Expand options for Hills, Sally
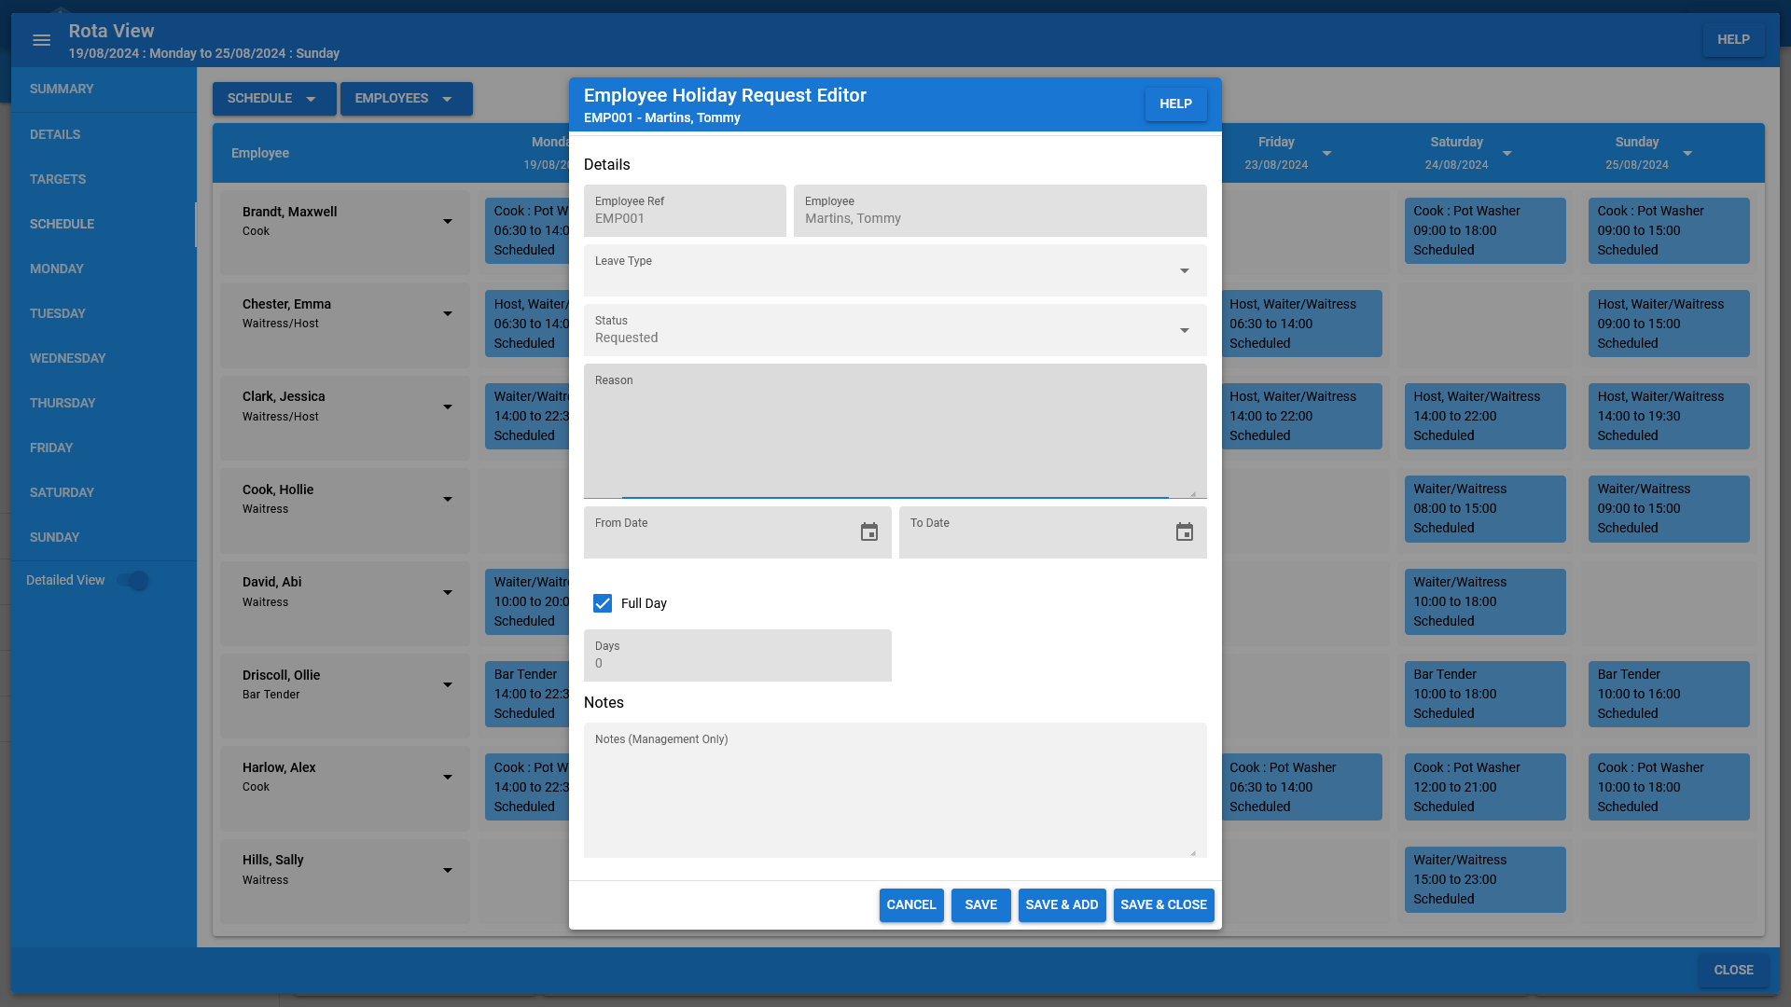 pyautogui.click(x=448, y=871)
